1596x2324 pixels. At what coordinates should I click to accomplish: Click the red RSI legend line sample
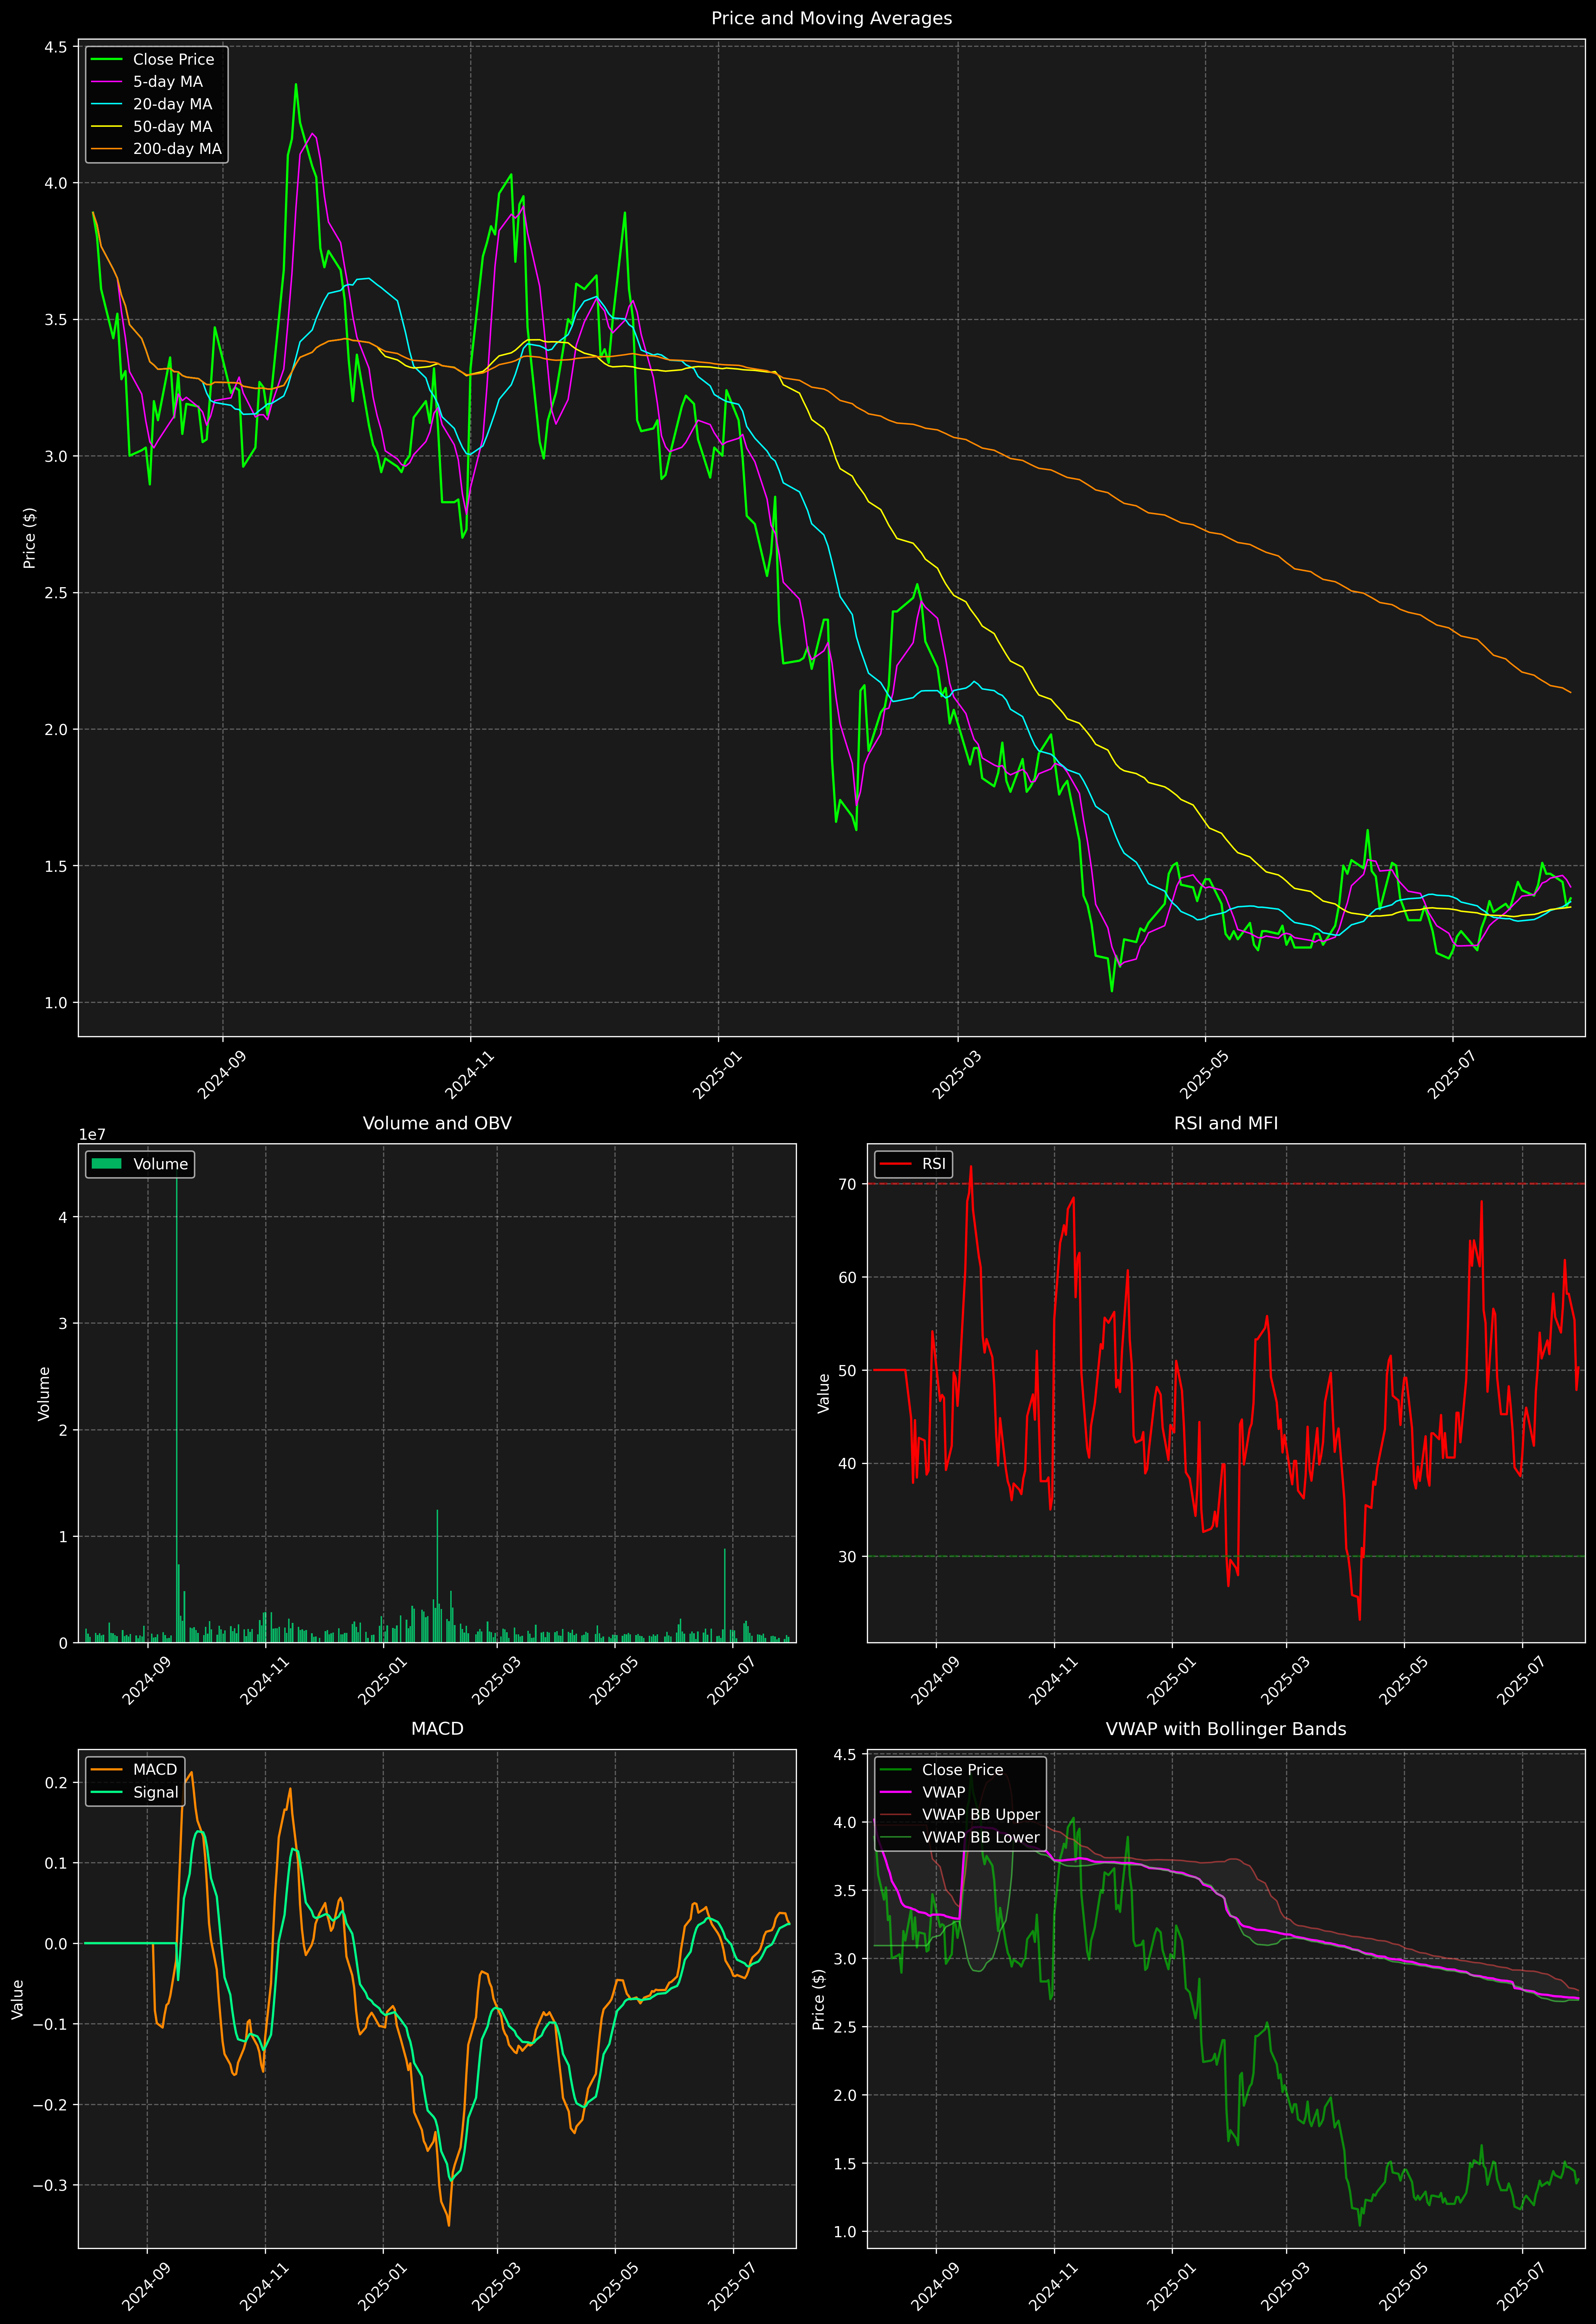(x=895, y=1164)
